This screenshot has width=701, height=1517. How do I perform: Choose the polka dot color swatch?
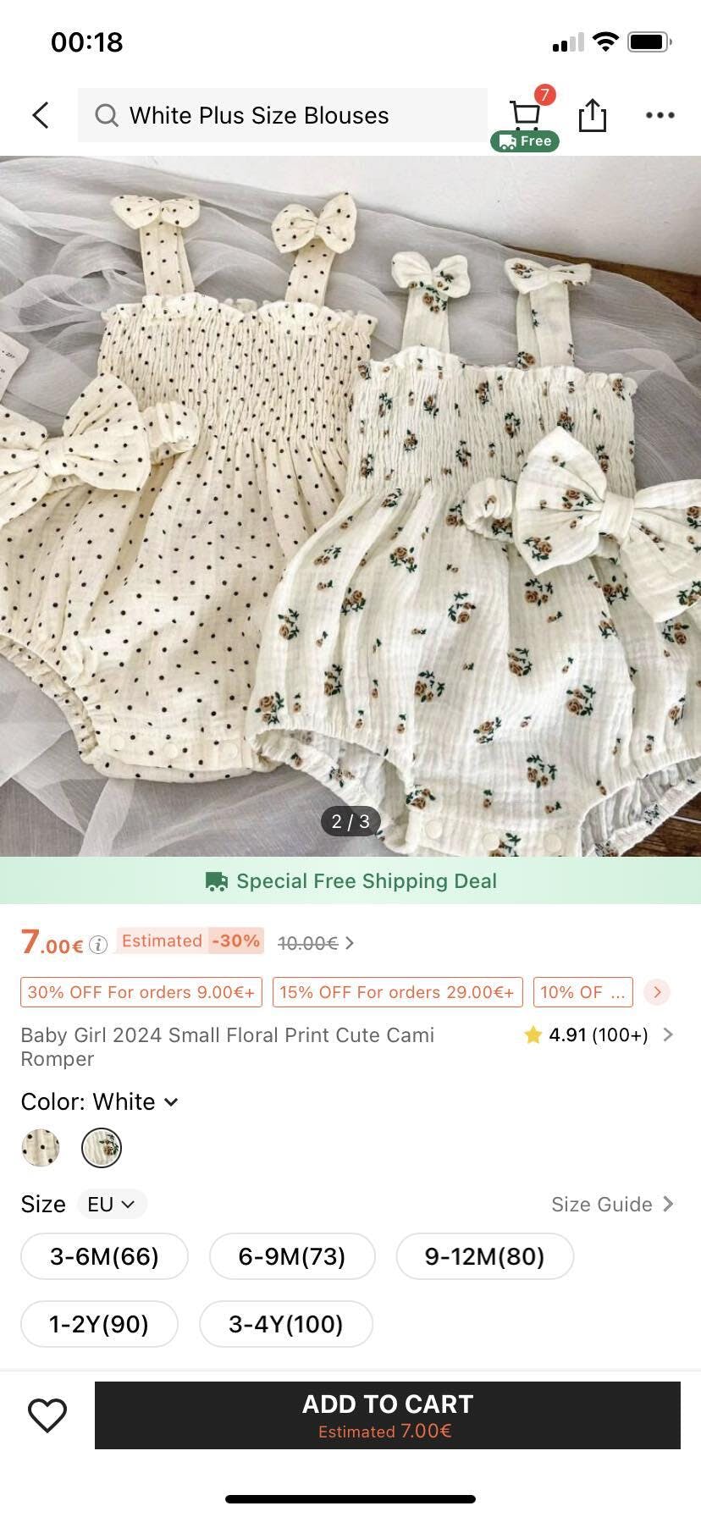pos(41,1148)
